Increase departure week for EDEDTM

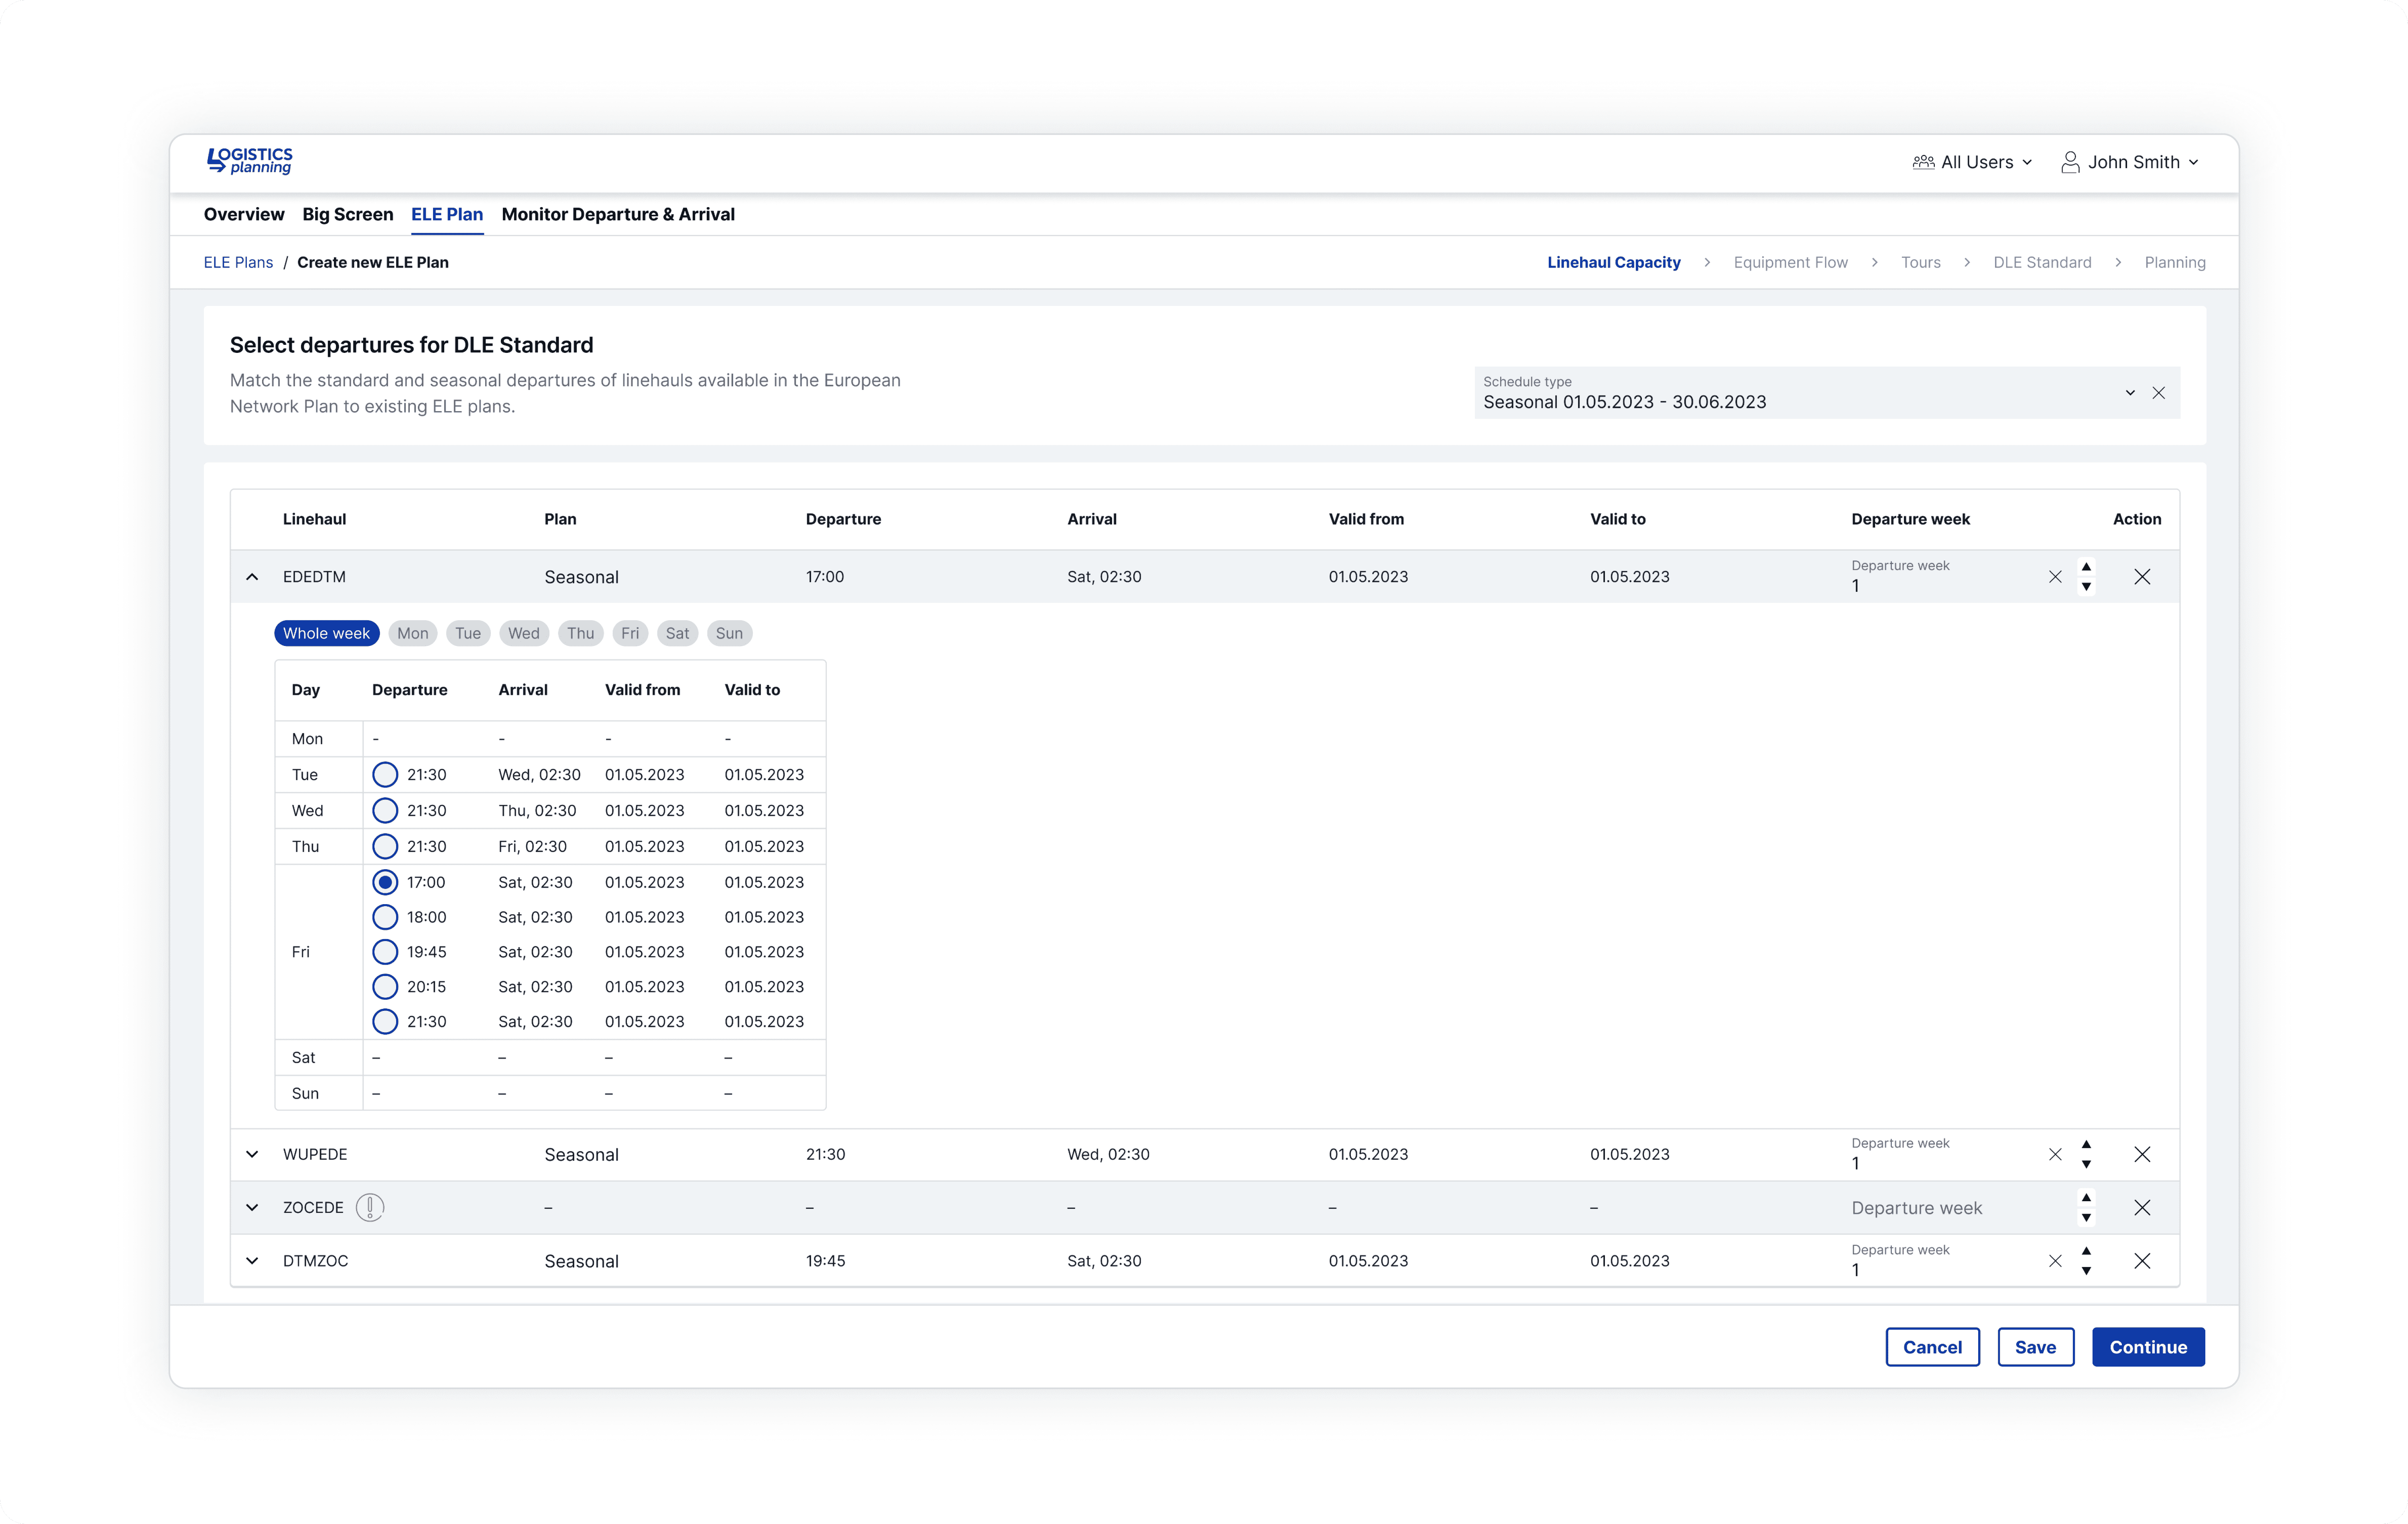pyautogui.click(x=2086, y=566)
